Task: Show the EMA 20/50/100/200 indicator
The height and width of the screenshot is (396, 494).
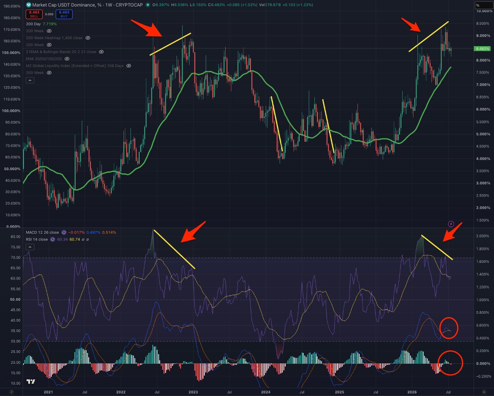Action: click(67, 59)
